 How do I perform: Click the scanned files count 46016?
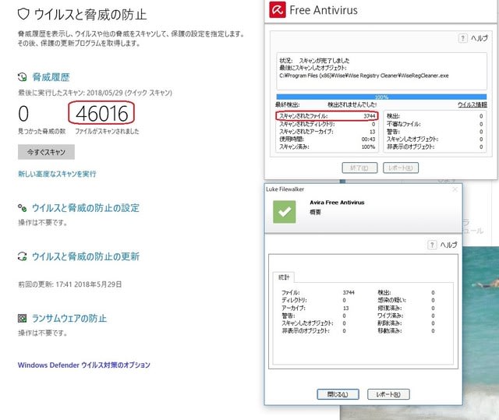tap(102, 113)
